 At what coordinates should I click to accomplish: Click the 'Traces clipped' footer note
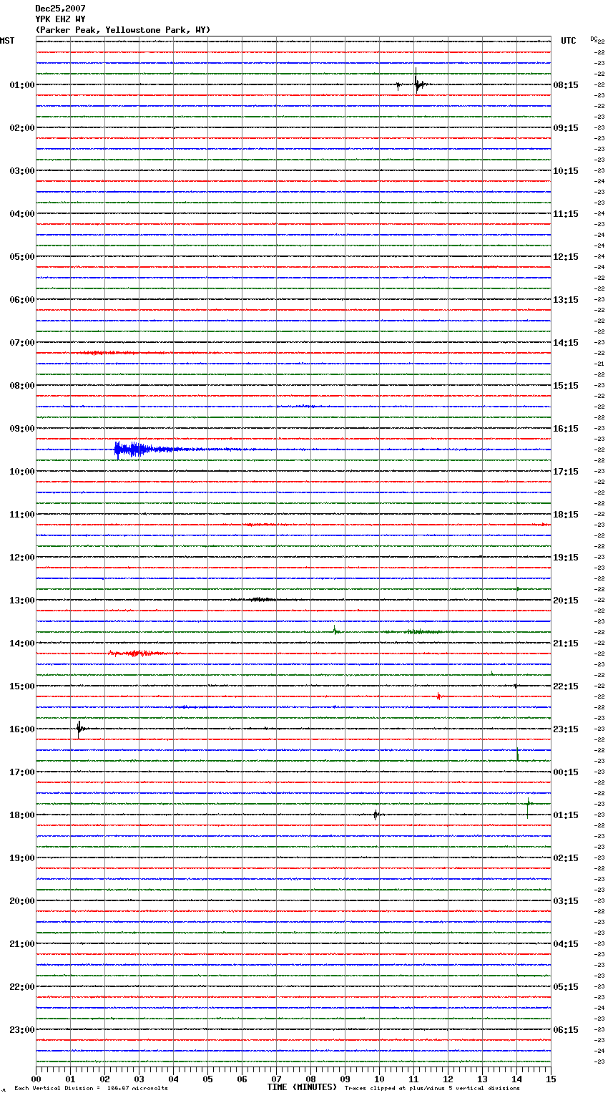[432, 1089]
